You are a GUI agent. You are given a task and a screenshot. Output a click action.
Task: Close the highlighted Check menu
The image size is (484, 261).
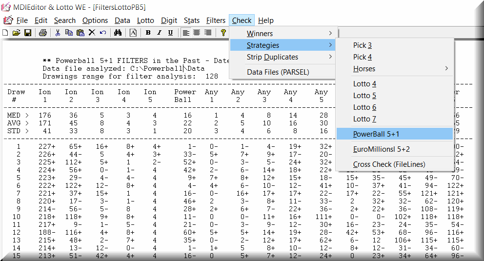[242, 20]
